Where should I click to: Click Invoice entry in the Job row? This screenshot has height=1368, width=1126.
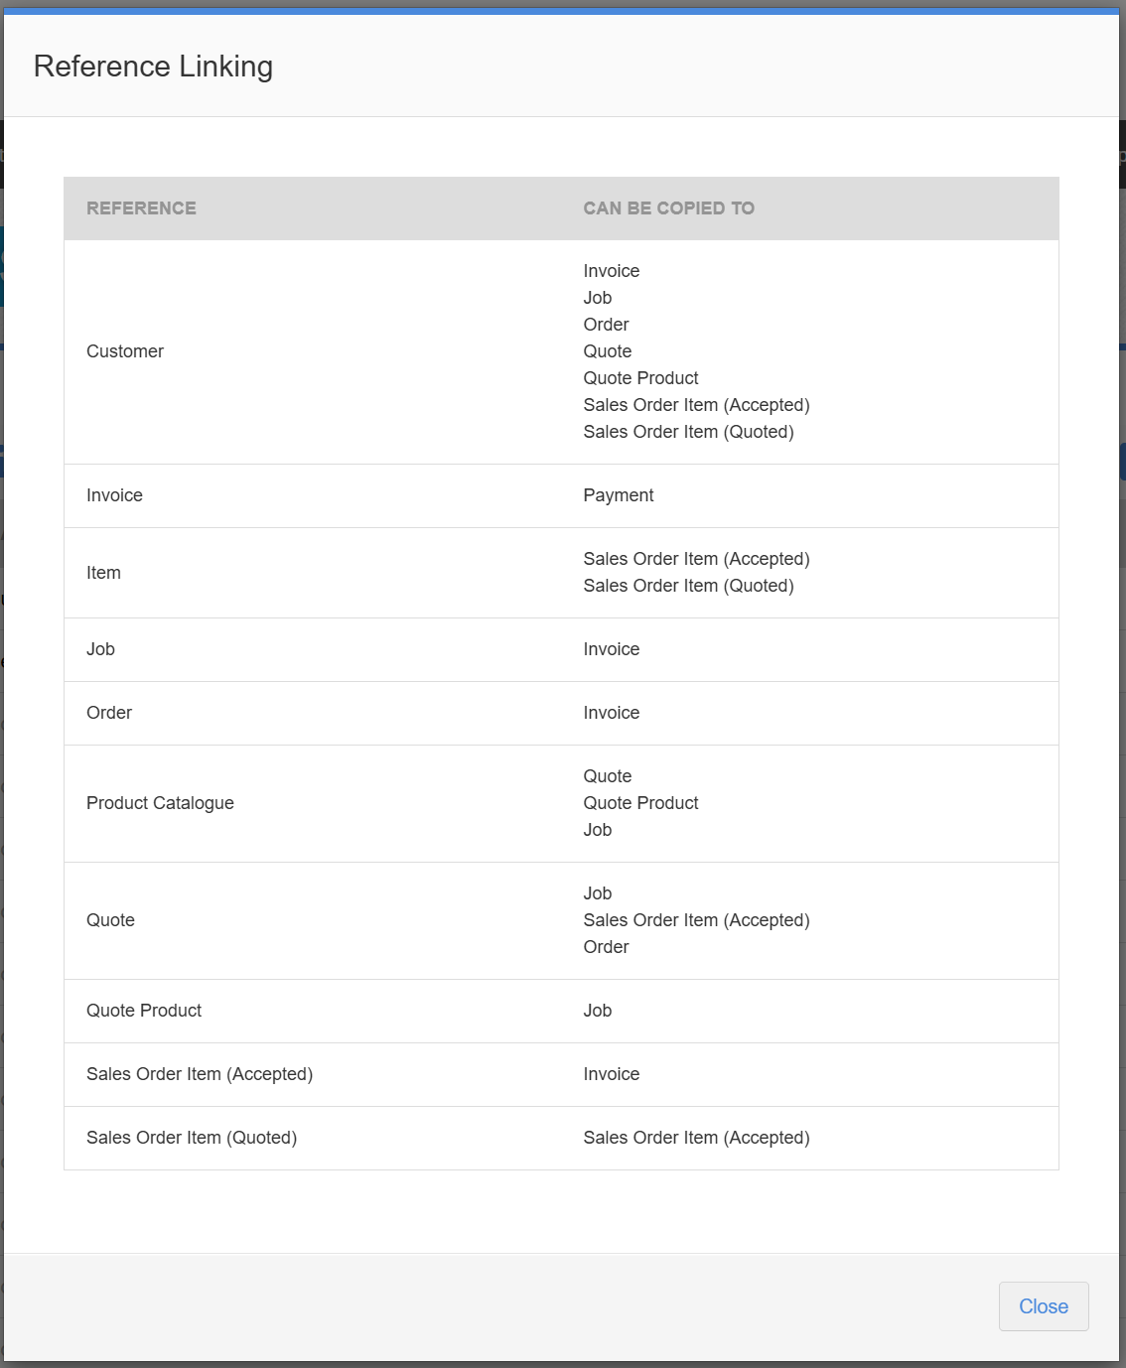point(612,649)
